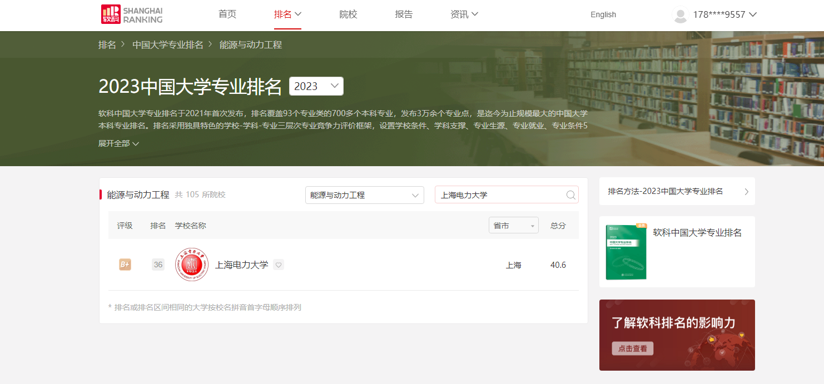Image resolution: width=824 pixels, height=384 pixels.
Task: Click the 点击查看 button
Action: pos(633,348)
